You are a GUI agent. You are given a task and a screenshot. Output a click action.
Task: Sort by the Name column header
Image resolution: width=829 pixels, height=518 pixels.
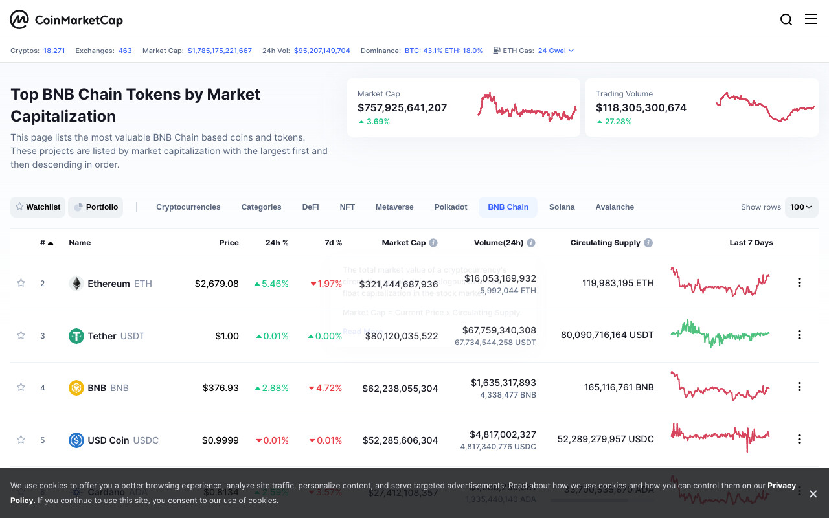tap(80, 243)
